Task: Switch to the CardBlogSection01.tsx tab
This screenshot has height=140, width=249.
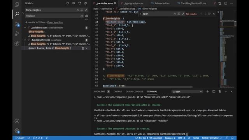Action: [193, 3]
